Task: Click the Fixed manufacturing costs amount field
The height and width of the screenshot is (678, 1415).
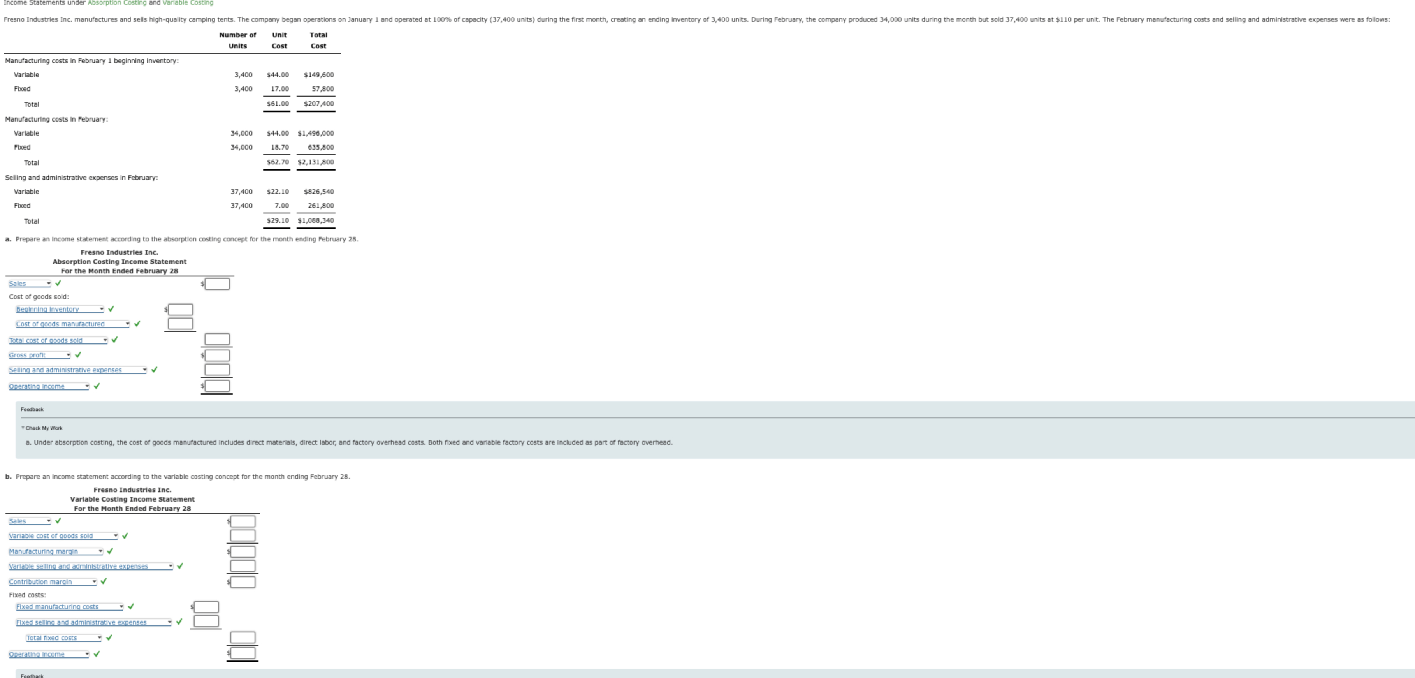Action: coord(206,607)
